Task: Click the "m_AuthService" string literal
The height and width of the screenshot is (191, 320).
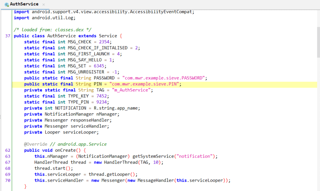Action: click(131, 90)
